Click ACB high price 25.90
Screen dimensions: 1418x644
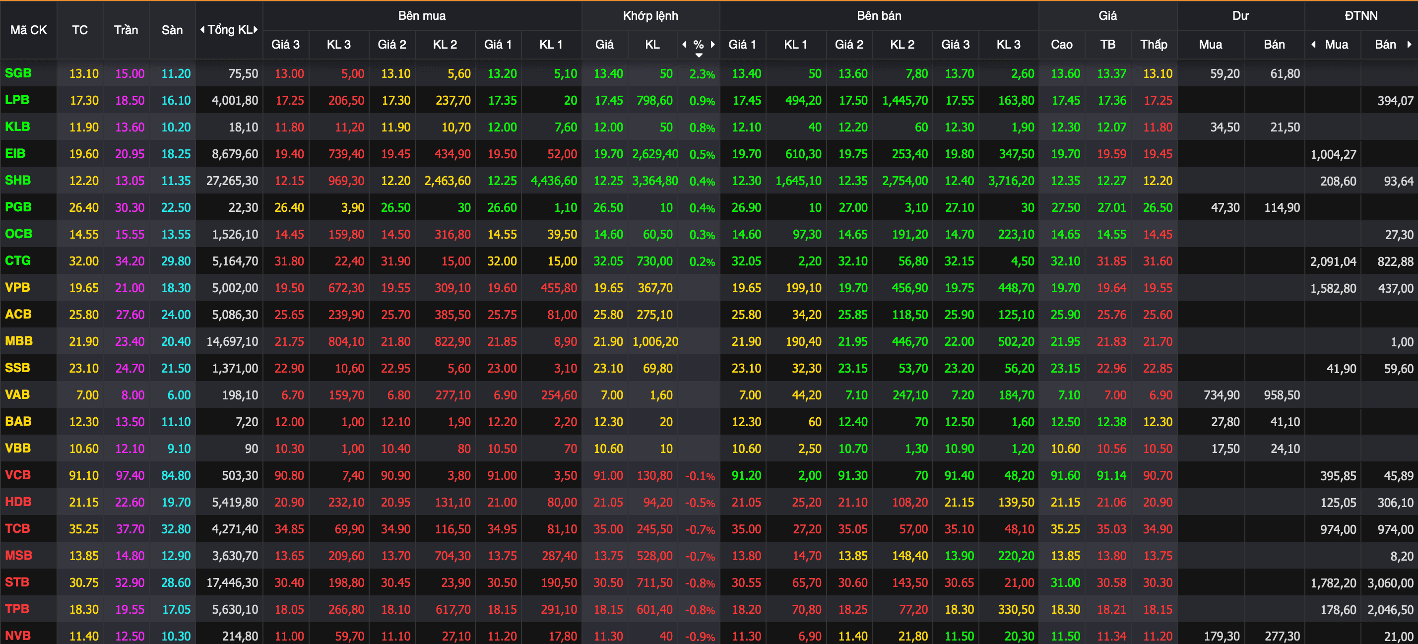[1065, 315]
